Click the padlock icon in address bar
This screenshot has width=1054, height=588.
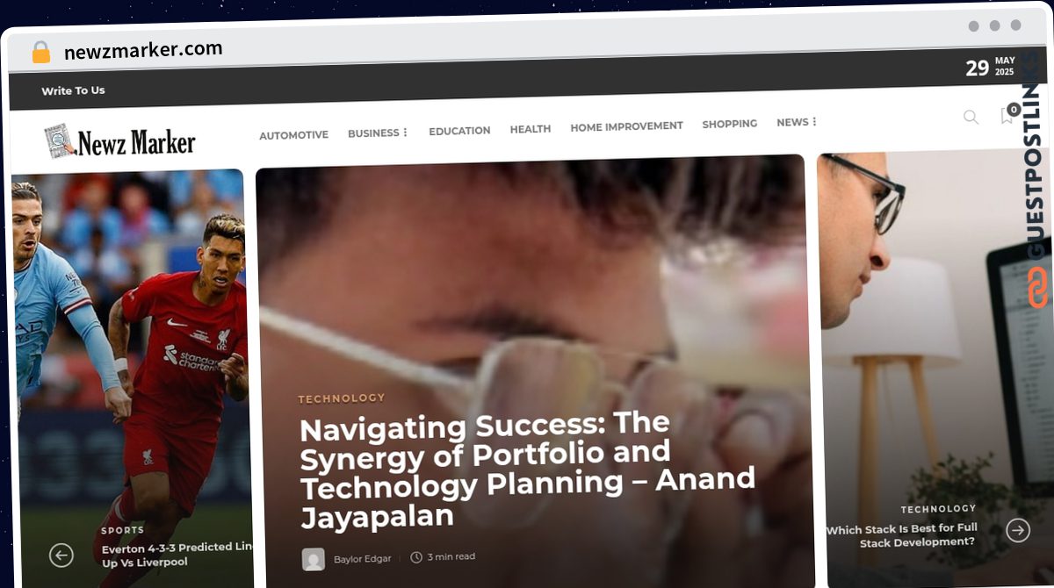pyautogui.click(x=41, y=52)
